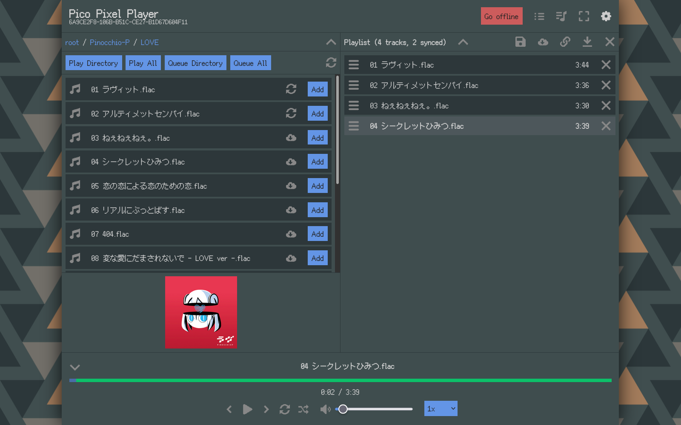The height and width of the screenshot is (425, 681).
Task: Add 05 恋の恋による恋のための恋 to playlist
Action: [x=318, y=186]
